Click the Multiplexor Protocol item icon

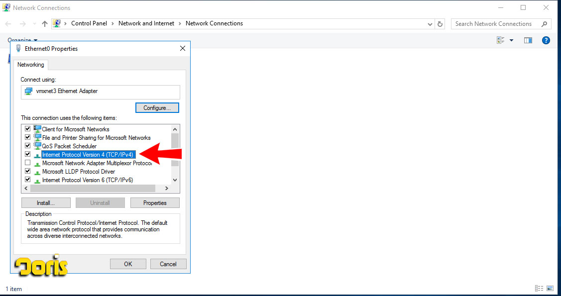37,164
